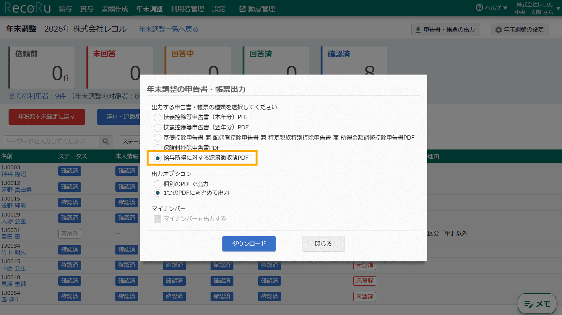Open the user account dropdown arrow
Screen dimensions: 562x315
[x=558, y=8]
